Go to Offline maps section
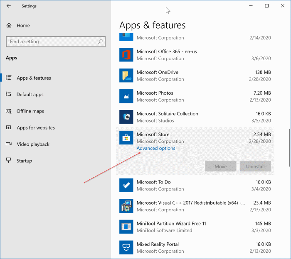Screen dimensions: 291x259 [30, 111]
